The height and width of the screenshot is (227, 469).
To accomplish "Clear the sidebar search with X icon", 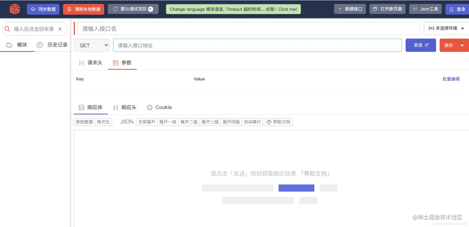I will 60,29.
